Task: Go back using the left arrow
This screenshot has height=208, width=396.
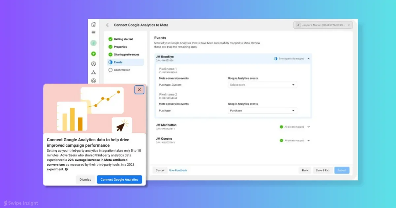Action: [x=107, y=25]
